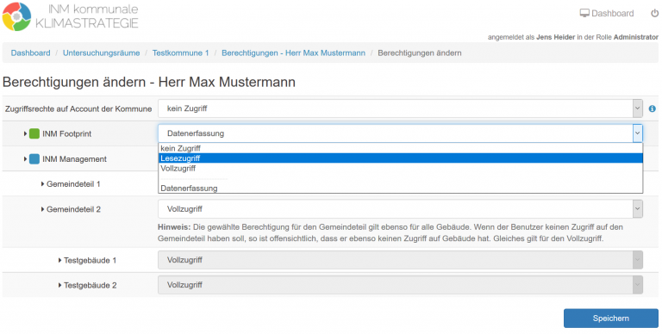Click Zugriffsrechte auf Account der Kommune label

(x=78, y=108)
